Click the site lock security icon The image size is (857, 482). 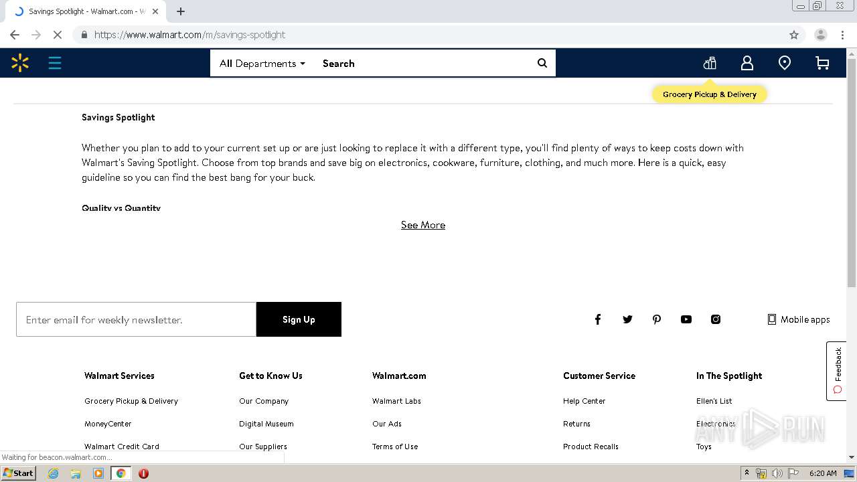pos(84,35)
